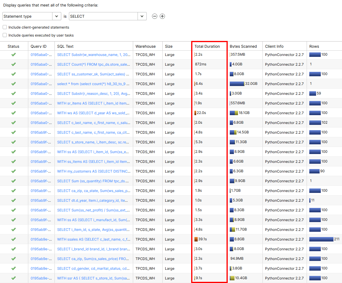Open SQL 'SELECT i_brand_id brand_id, i_brand bran...'
The width and height of the screenshot is (342, 283).
94,249
